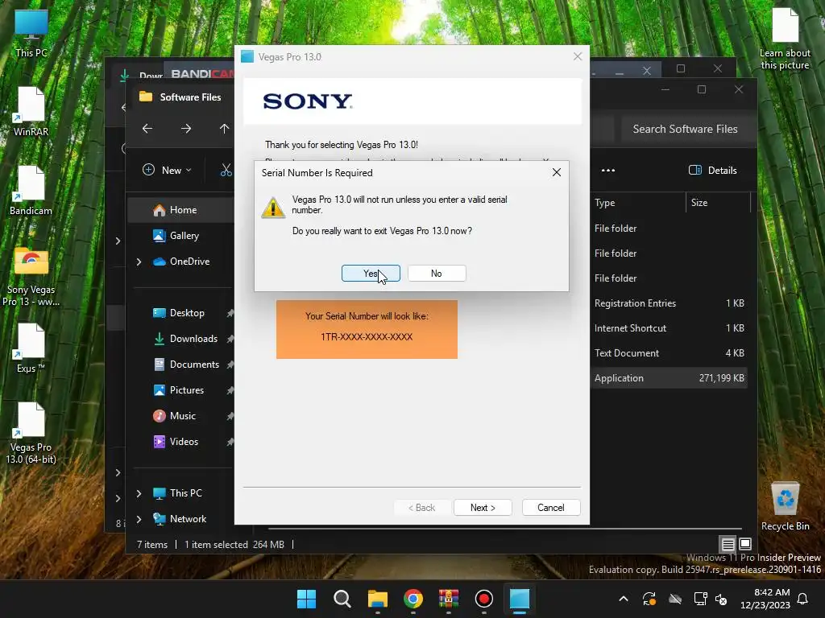Toggle the Details pane button
This screenshot has width=825, height=618.
[x=713, y=171]
